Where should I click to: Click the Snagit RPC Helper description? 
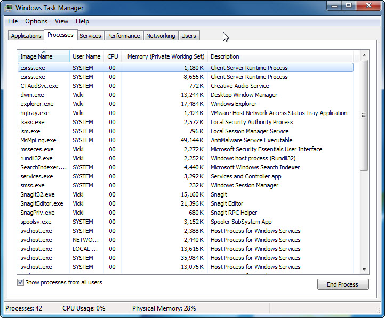tap(234, 213)
